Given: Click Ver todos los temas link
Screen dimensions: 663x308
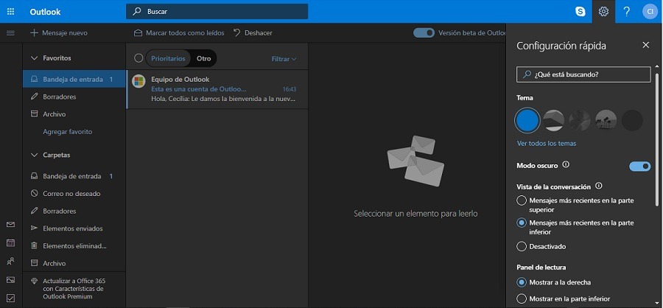Looking at the screenshot, I should 547,144.
